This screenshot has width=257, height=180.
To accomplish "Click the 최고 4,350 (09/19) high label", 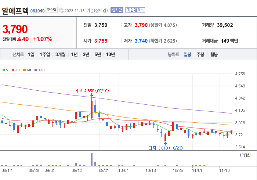I will coord(92,91).
